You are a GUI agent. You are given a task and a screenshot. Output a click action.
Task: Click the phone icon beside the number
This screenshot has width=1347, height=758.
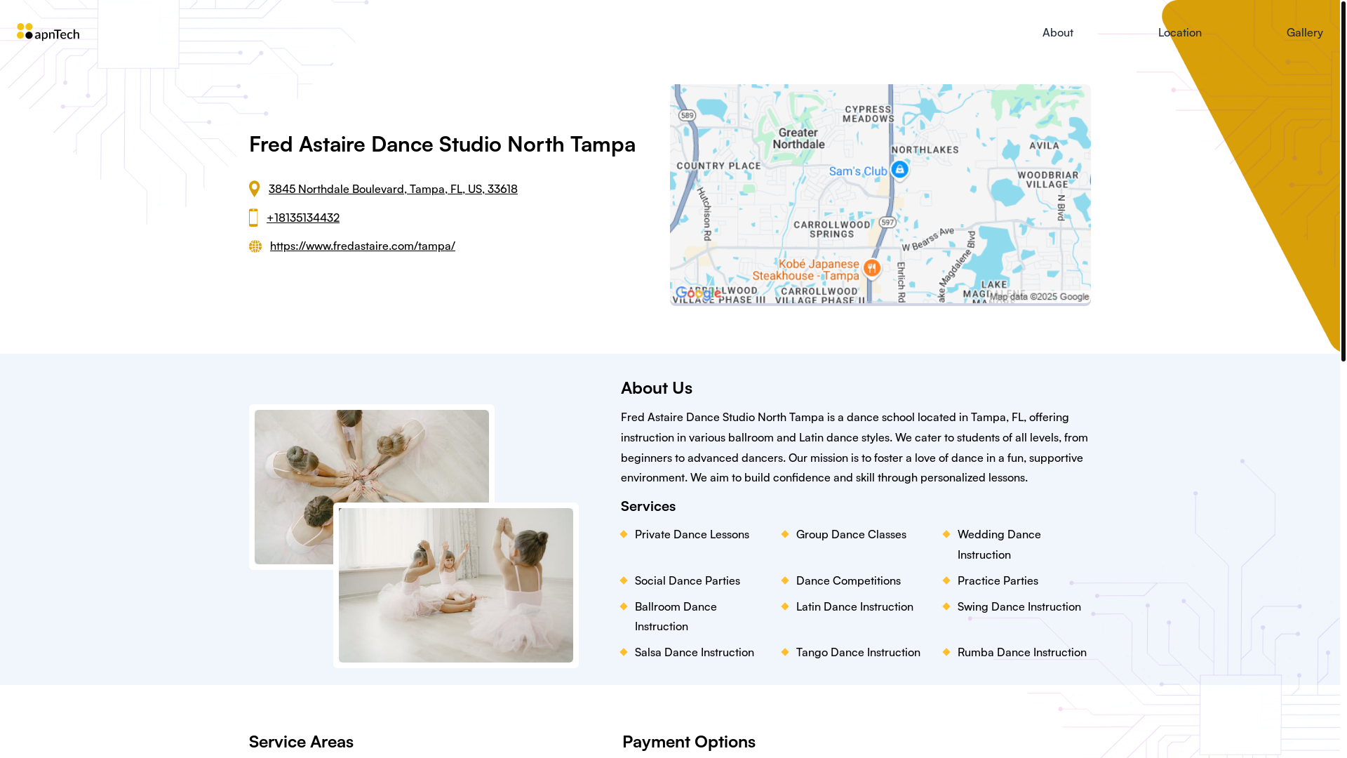(253, 218)
